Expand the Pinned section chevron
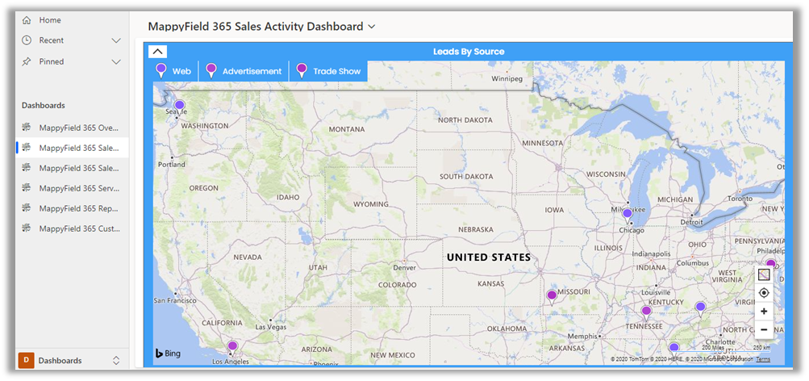The height and width of the screenshot is (381, 809). tap(116, 61)
